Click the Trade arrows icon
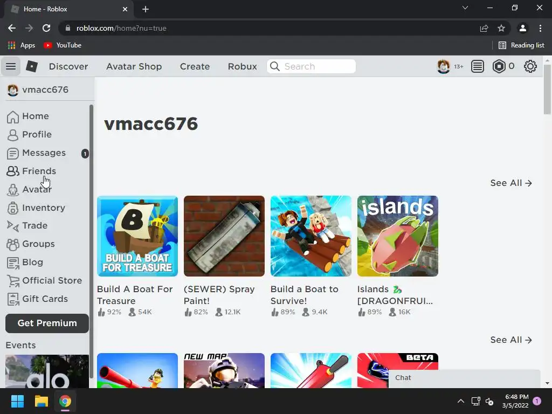 13,226
